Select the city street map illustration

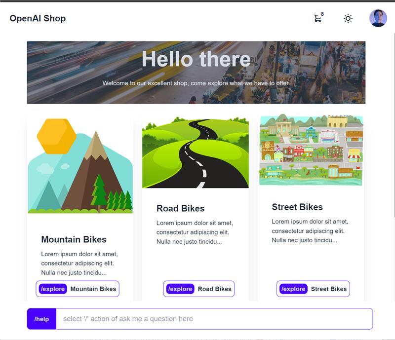pyautogui.click(x=311, y=150)
